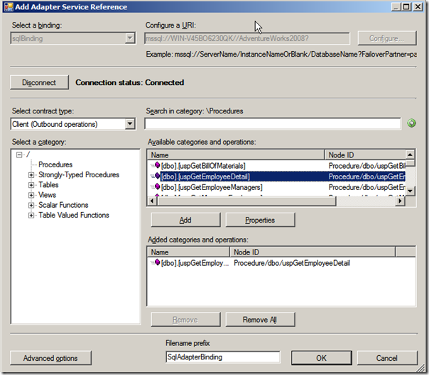
Task: Select the Strongly-Typed Procedures label
Action: (x=79, y=174)
